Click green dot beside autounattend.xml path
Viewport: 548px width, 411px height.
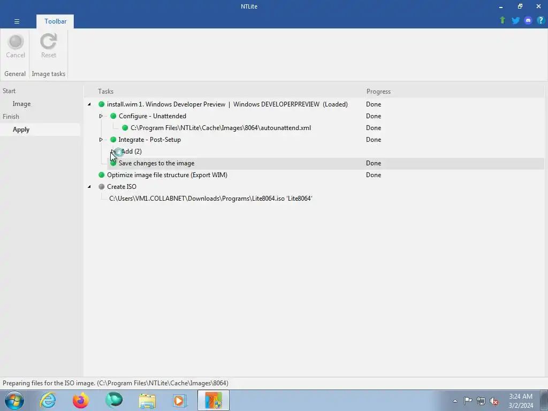125,128
